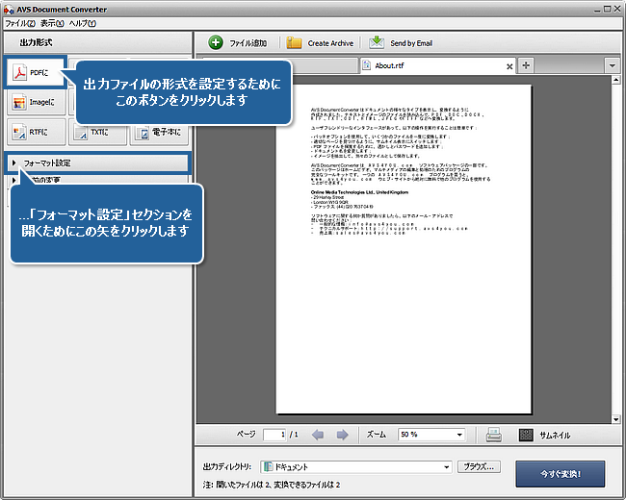Select the PDF output format button

coord(35,72)
